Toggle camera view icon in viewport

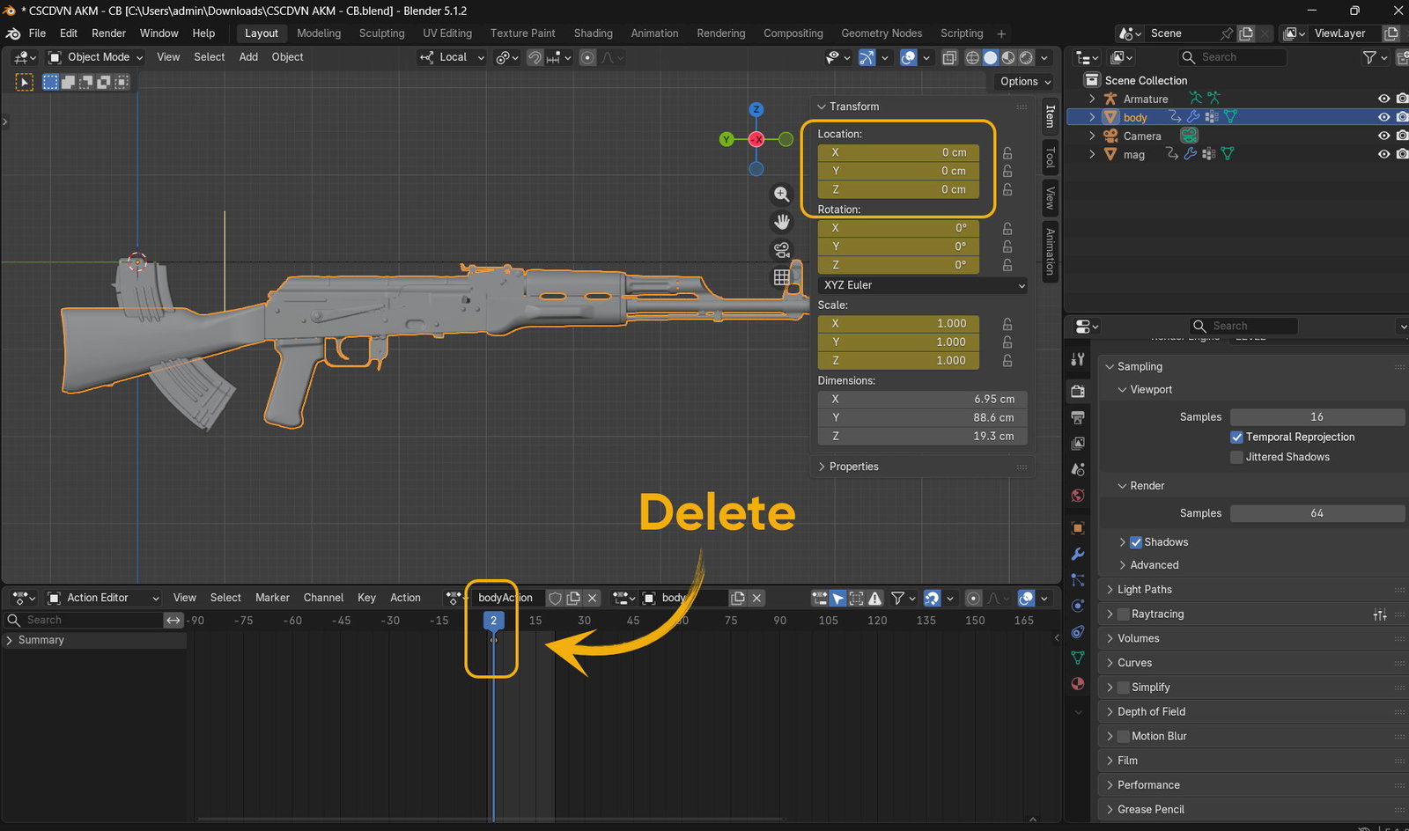click(781, 250)
